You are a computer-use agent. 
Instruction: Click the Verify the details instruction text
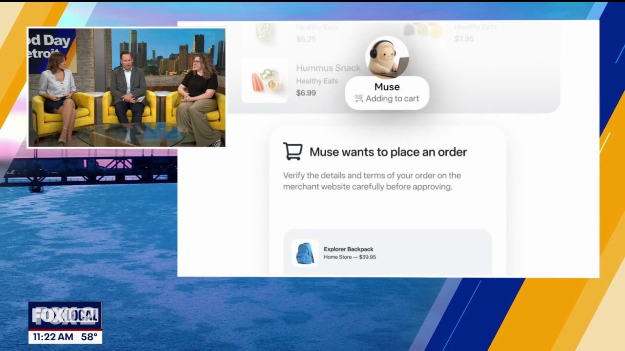372,181
